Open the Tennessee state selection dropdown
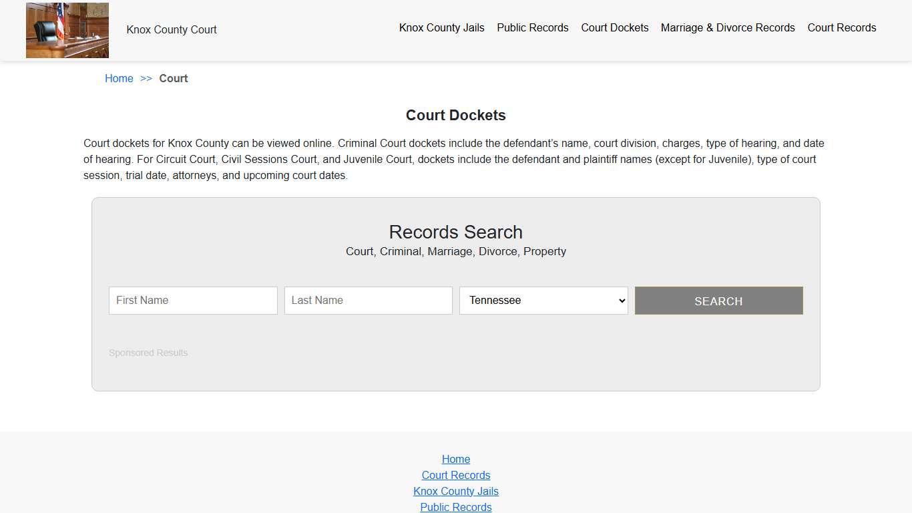 [x=543, y=300]
